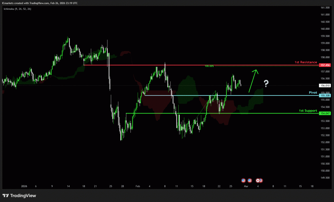Click the first US flag economic event icon
The height and width of the screenshot is (202, 334).
click(243, 180)
